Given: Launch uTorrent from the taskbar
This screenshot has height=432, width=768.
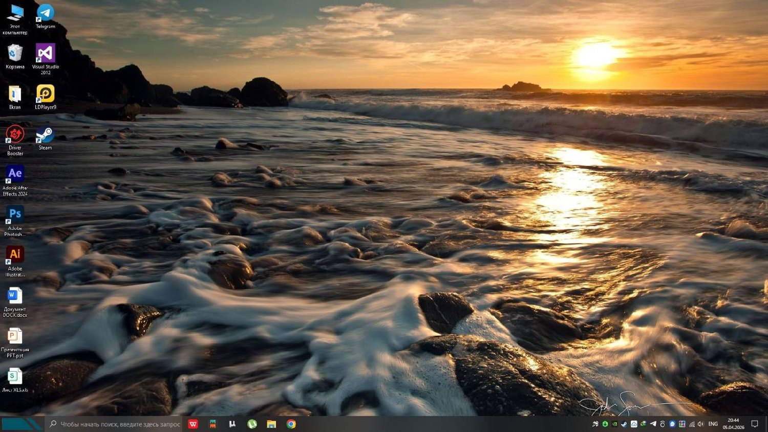Looking at the screenshot, I should 252,424.
